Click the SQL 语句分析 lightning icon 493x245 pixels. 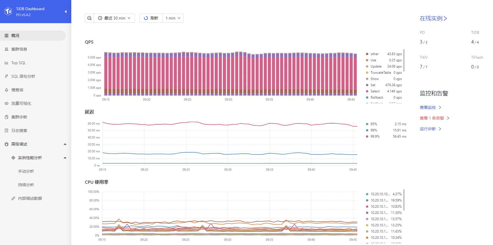click(x=7, y=76)
